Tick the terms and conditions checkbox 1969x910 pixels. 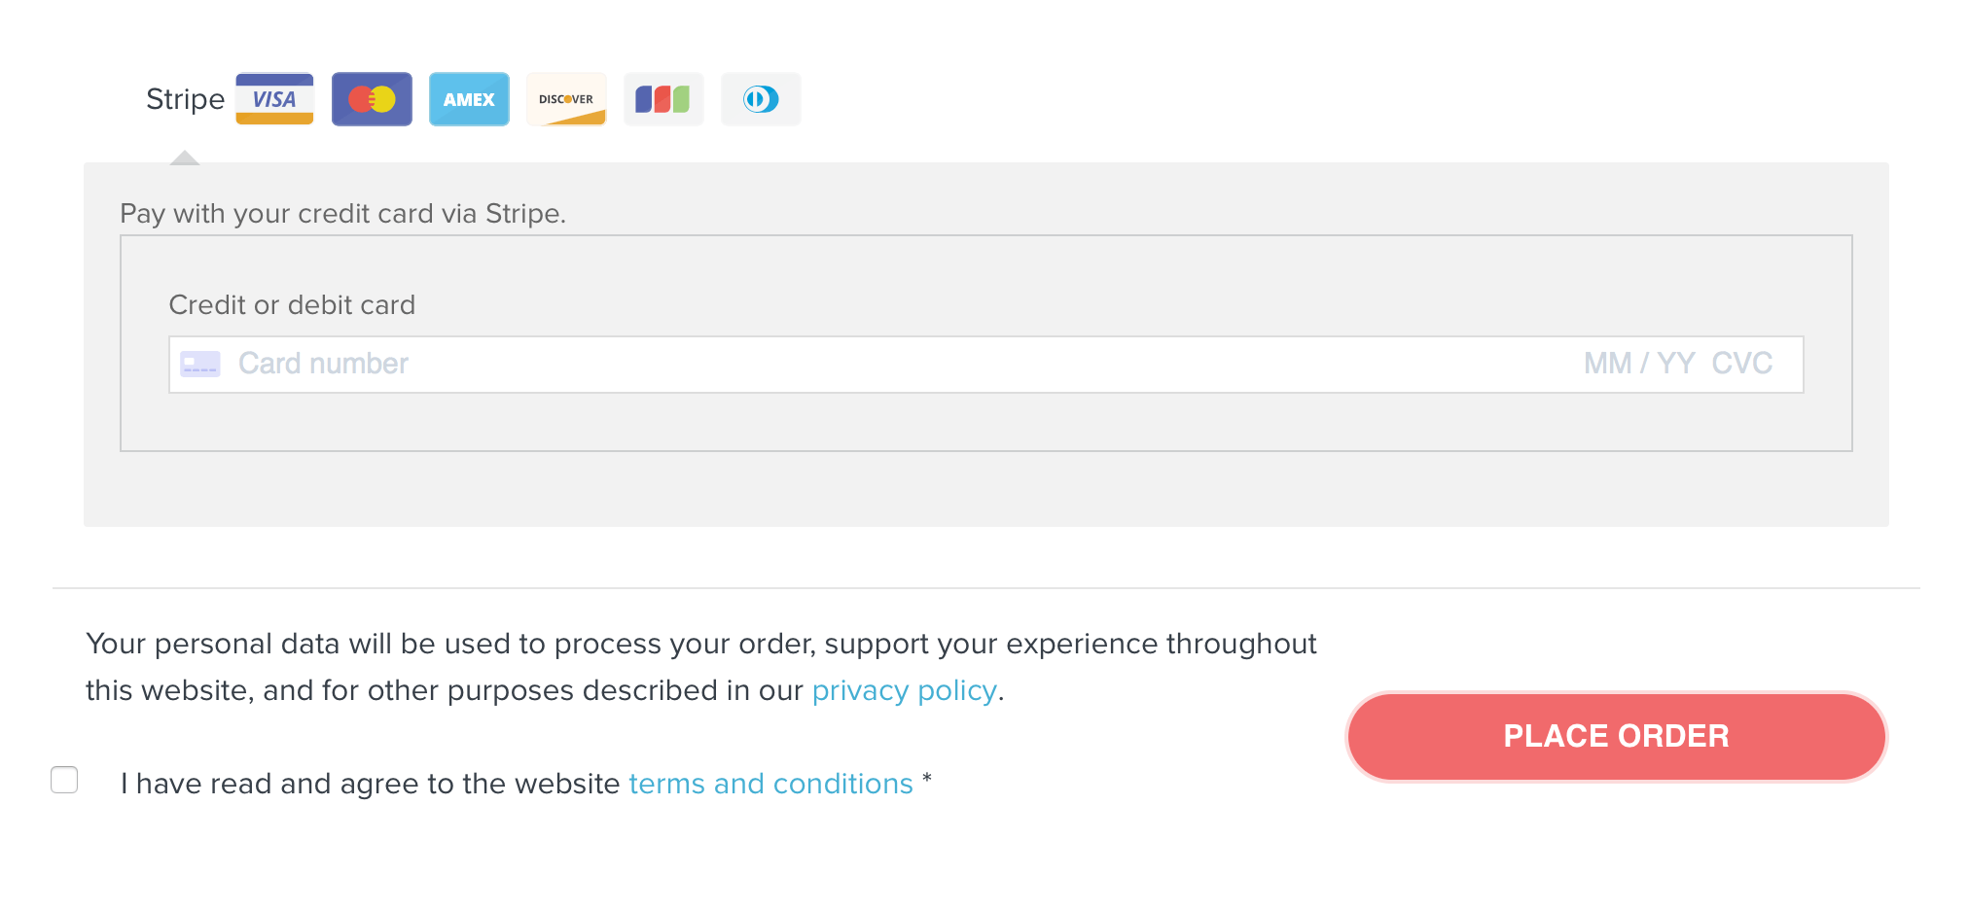pyautogui.click(x=64, y=780)
